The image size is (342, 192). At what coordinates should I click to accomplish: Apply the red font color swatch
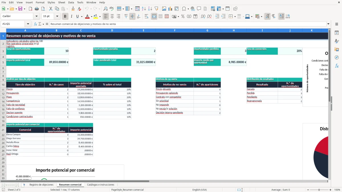pyautogui.click(x=87, y=16)
